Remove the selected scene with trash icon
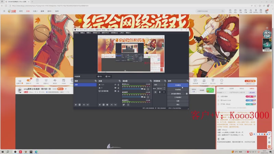The image size is (274, 154). (x=79, y=105)
